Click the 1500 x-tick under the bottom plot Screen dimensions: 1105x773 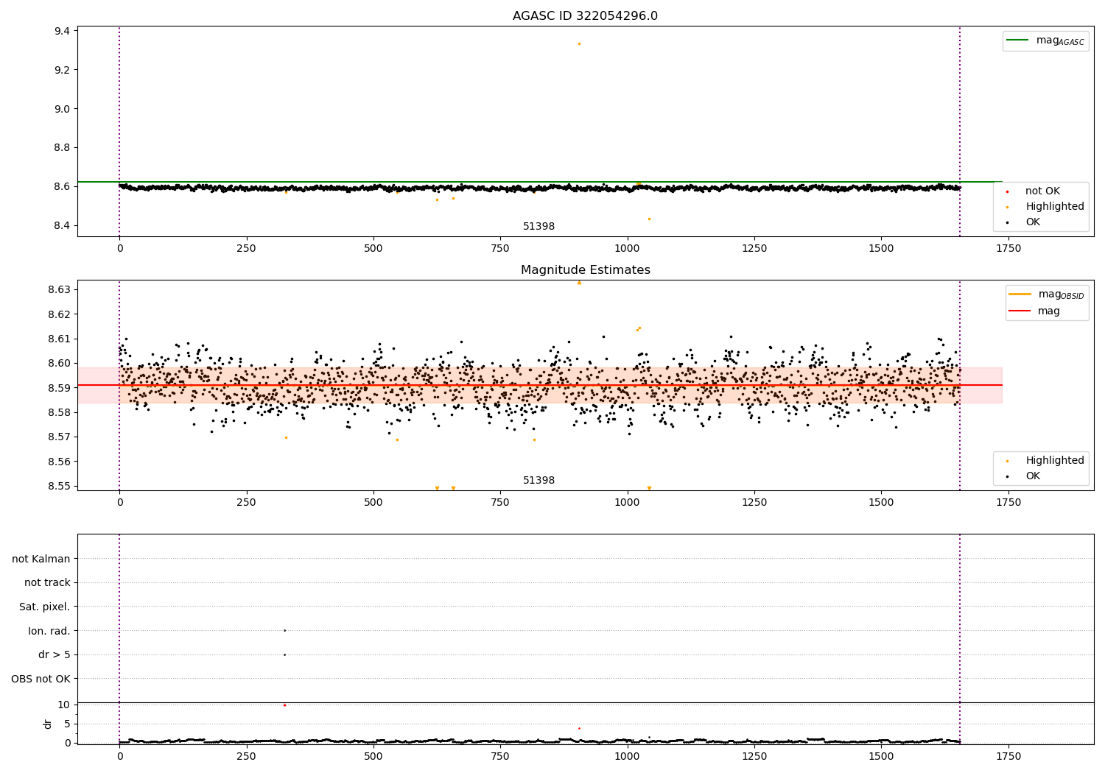[882, 757]
